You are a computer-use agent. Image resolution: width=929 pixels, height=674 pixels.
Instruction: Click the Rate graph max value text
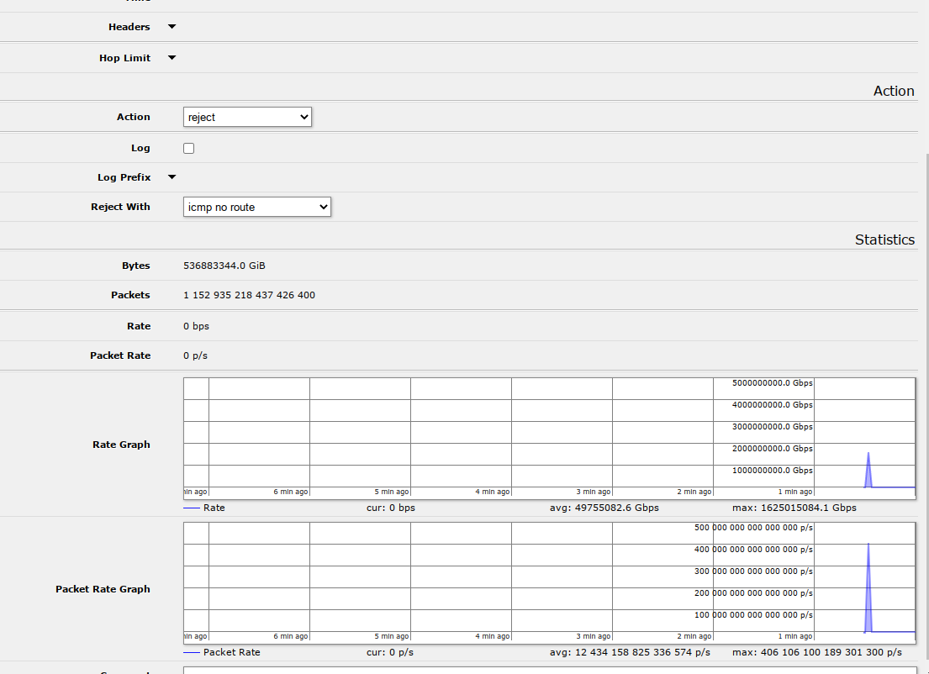point(794,508)
